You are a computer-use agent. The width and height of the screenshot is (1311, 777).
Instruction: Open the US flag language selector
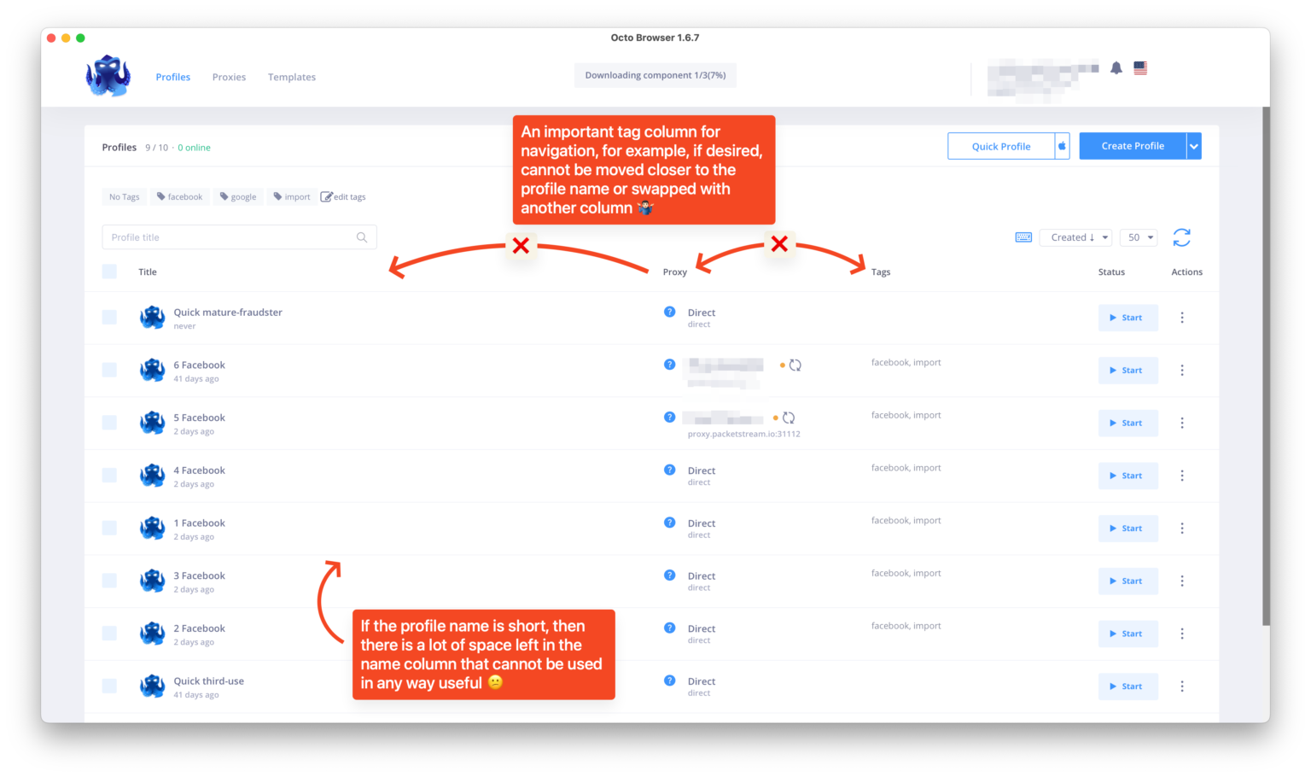pos(1140,68)
